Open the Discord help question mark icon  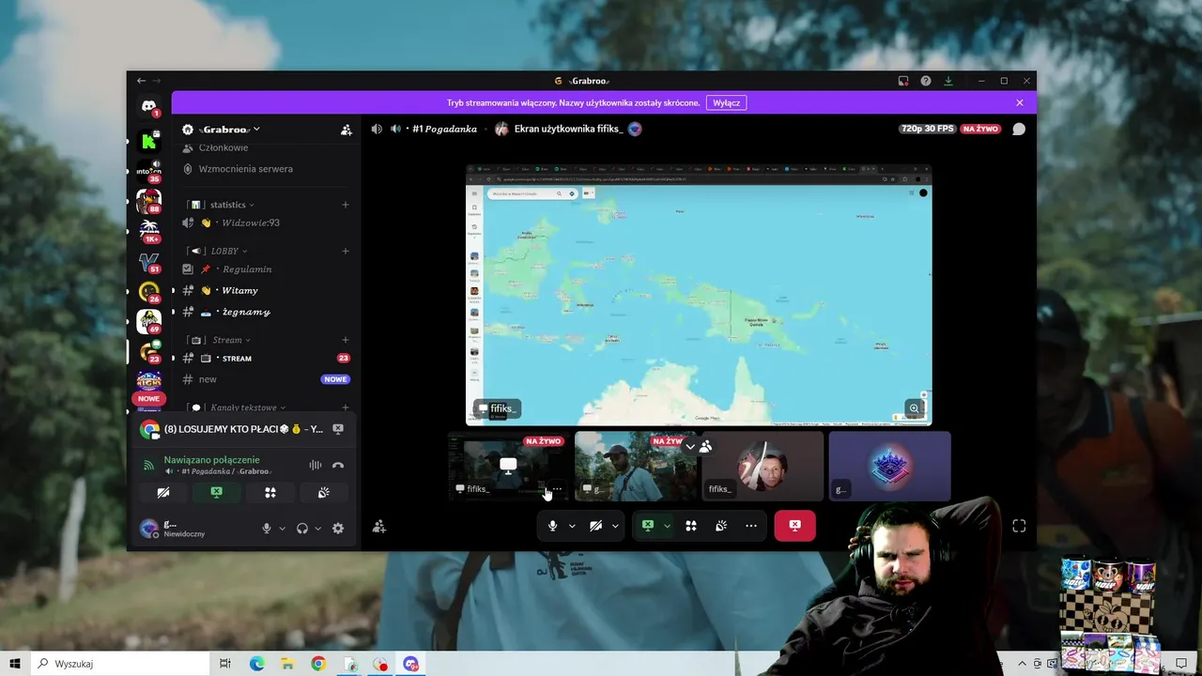pos(926,81)
